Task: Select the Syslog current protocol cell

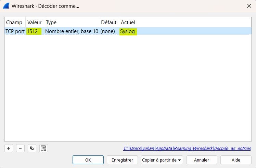Action: pyautogui.click(x=185, y=31)
